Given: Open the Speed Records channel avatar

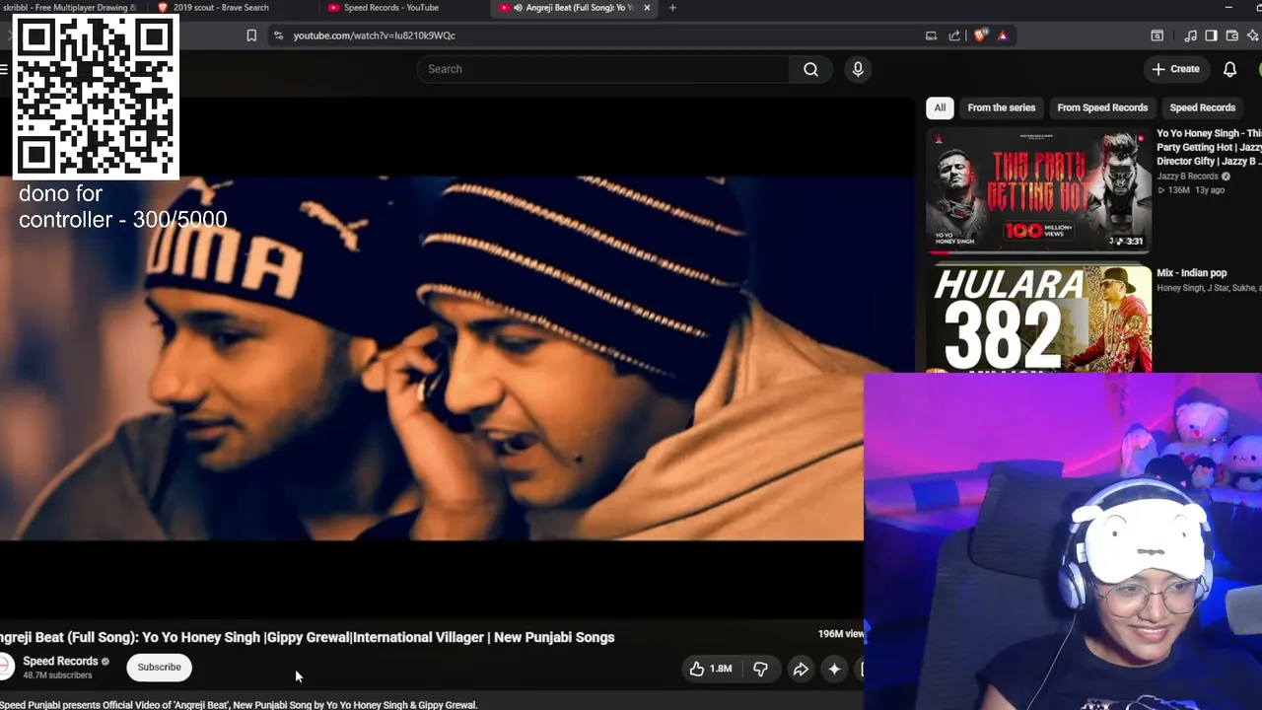Looking at the screenshot, I should (5, 667).
